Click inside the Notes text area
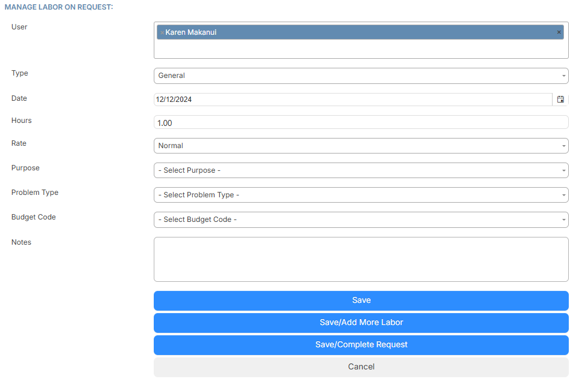 click(x=360, y=259)
